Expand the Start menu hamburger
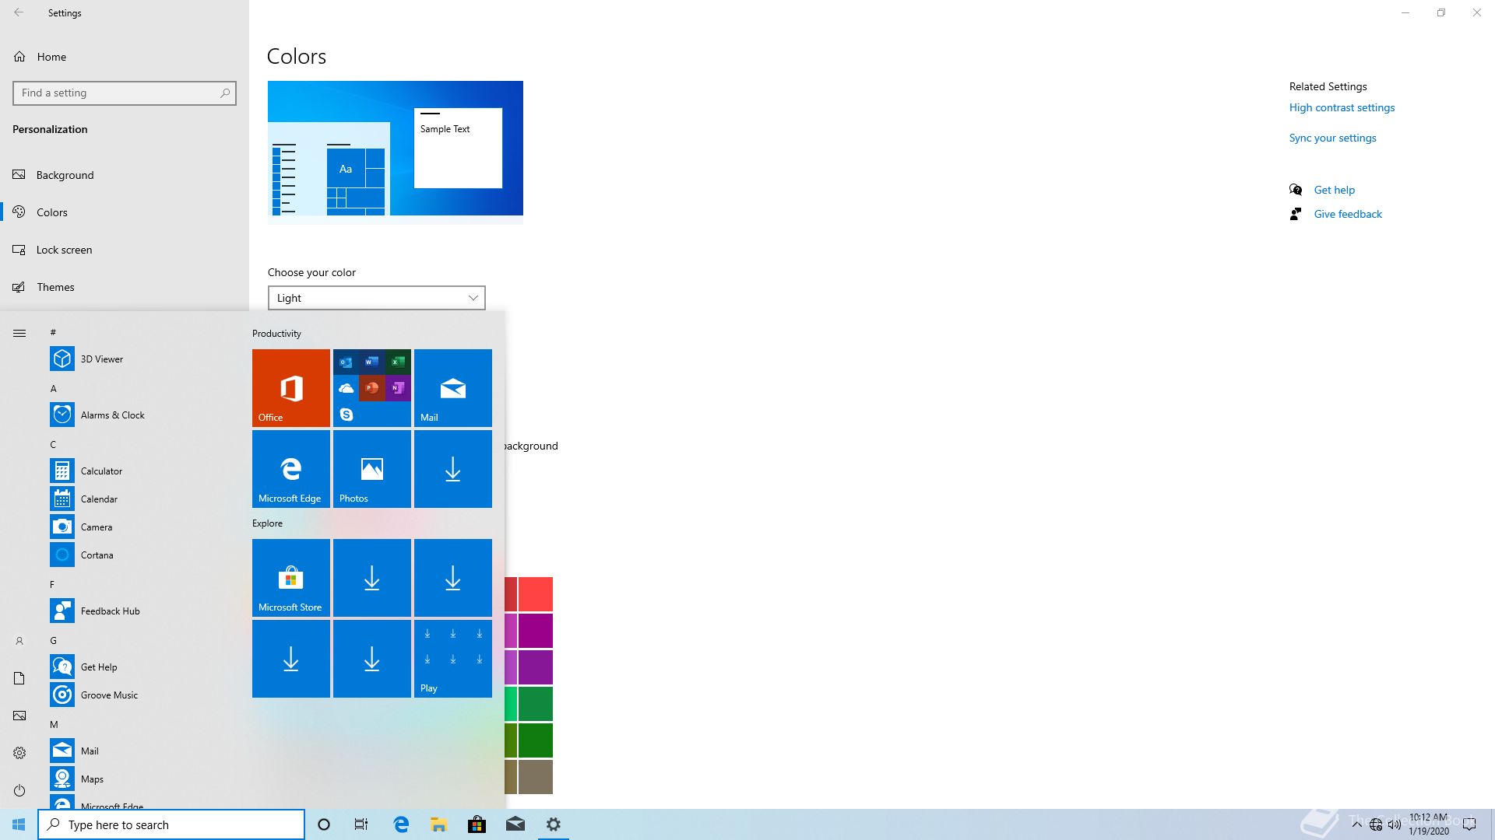This screenshot has width=1495, height=840. (19, 333)
